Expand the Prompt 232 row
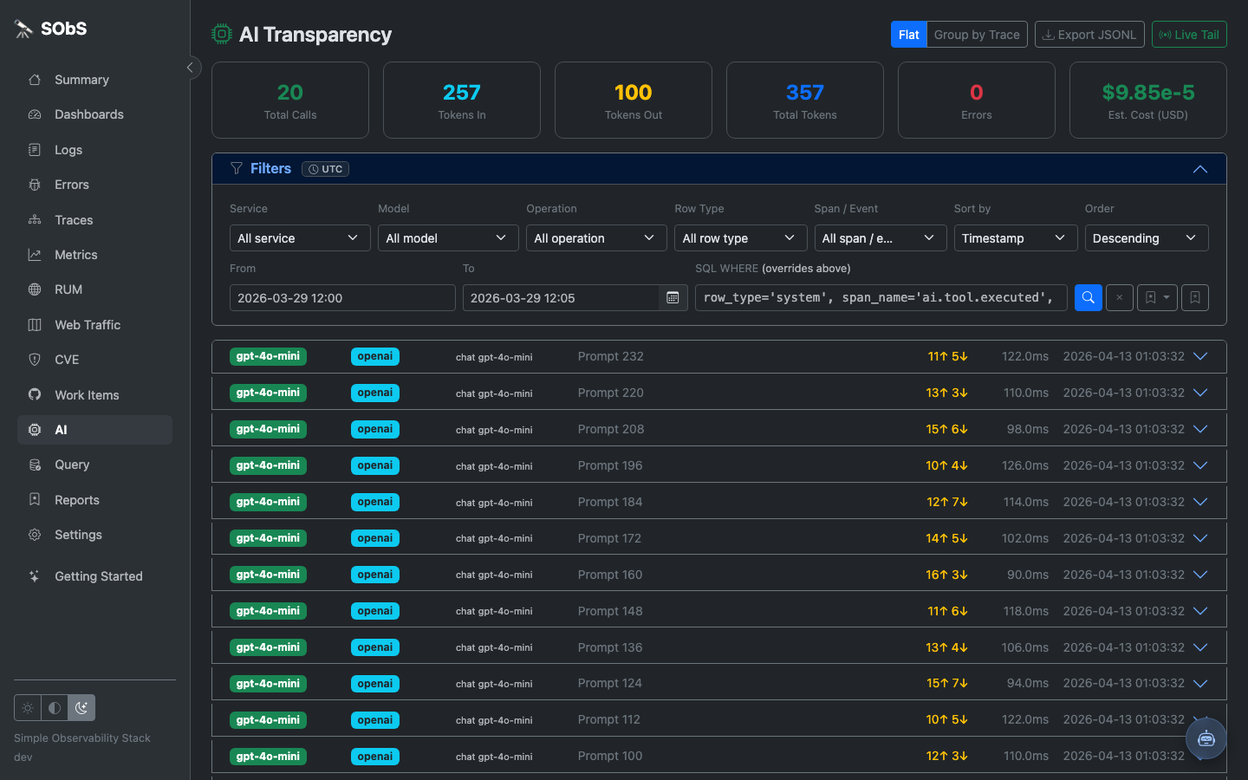1248x780 pixels. coord(1200,356)
